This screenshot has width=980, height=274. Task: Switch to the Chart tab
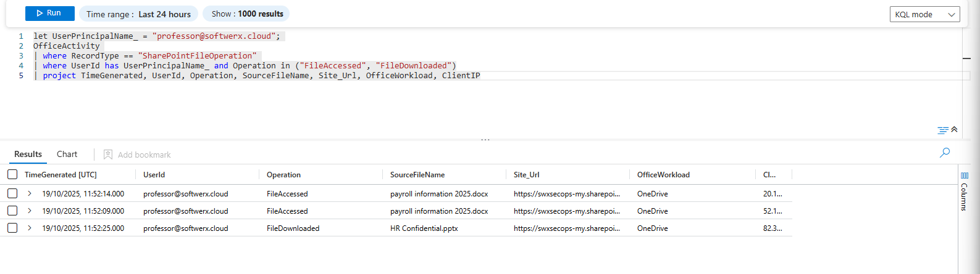pyautogui.click(x=67, y=154)
